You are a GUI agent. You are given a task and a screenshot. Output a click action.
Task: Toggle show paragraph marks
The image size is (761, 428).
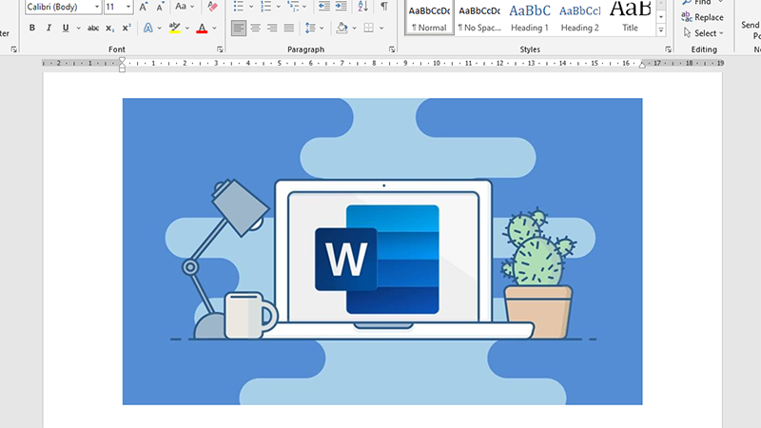coord(384,7)
